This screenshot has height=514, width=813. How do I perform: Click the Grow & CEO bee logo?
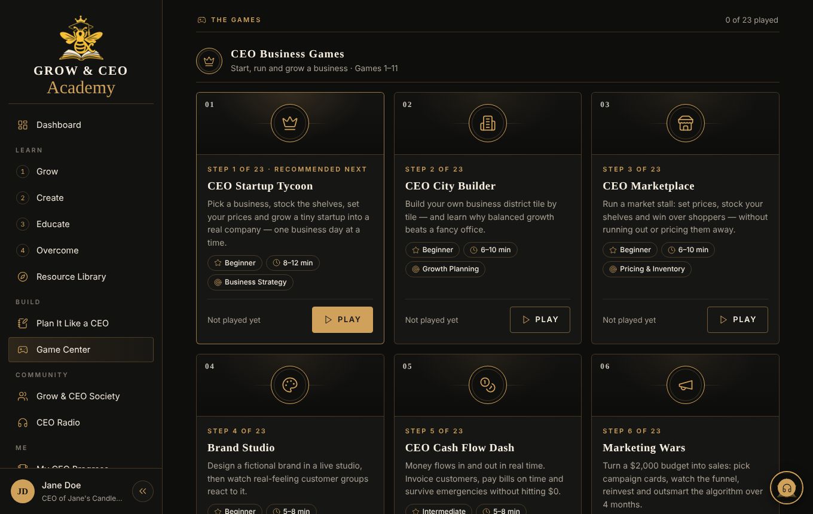pos(81,38)
